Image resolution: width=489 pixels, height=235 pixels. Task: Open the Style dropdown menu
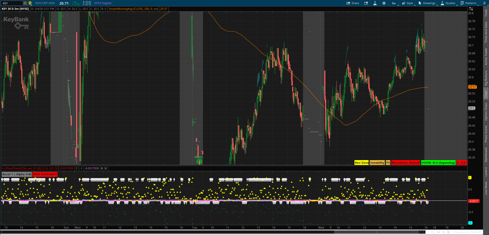[x=407, y=3]
